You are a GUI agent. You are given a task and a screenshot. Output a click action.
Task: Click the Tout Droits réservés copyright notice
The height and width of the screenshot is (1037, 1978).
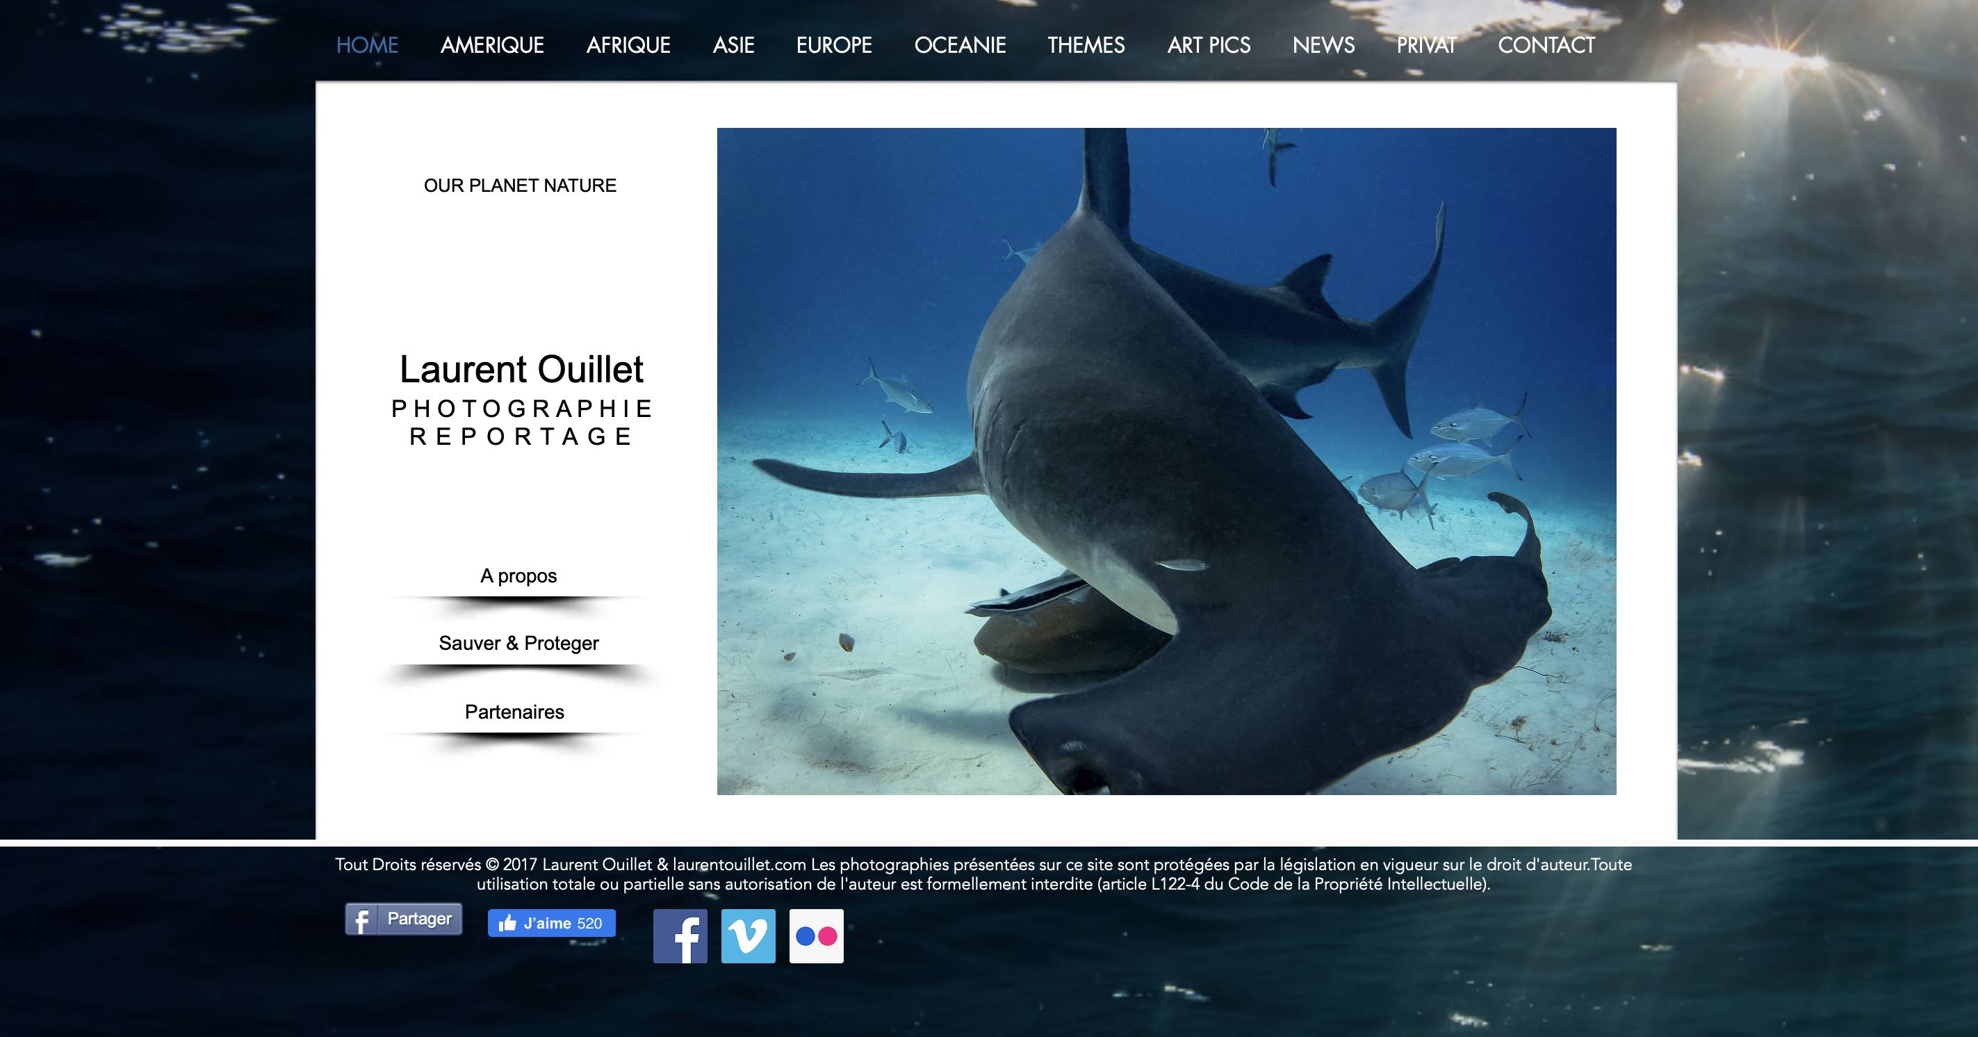(983, 874)
